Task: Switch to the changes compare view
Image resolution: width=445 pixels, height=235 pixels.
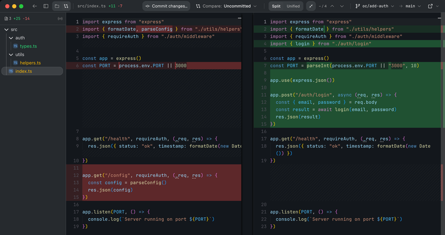Action: tap(66, 6)
